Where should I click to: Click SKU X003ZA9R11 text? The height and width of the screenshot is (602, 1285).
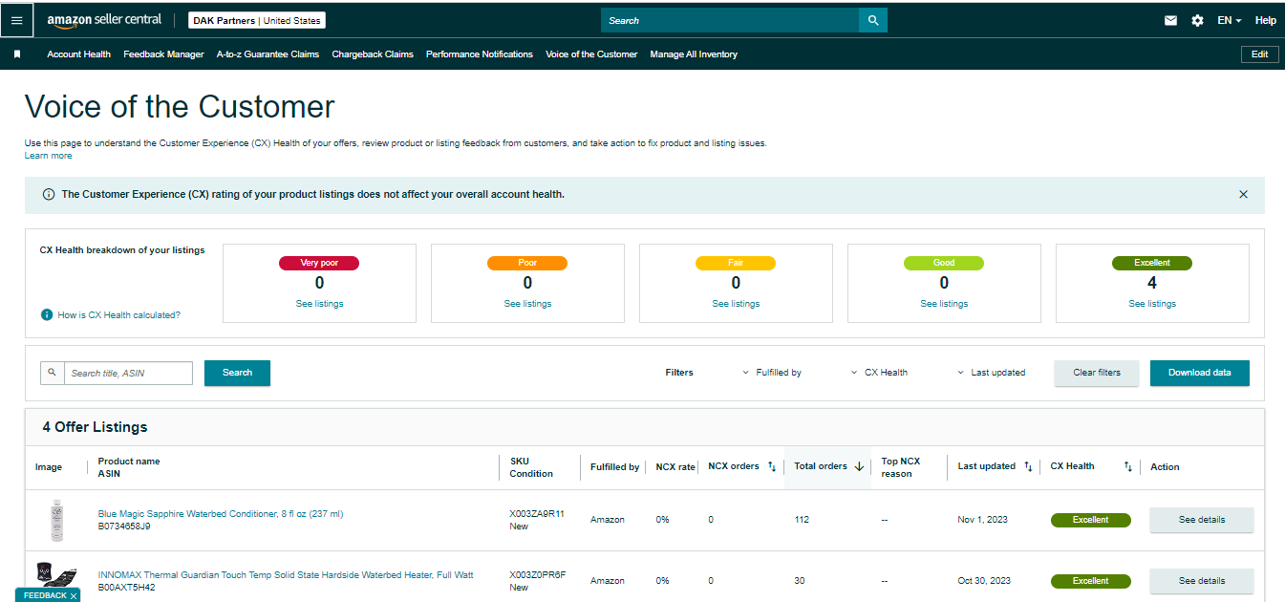tap(537, 514)
